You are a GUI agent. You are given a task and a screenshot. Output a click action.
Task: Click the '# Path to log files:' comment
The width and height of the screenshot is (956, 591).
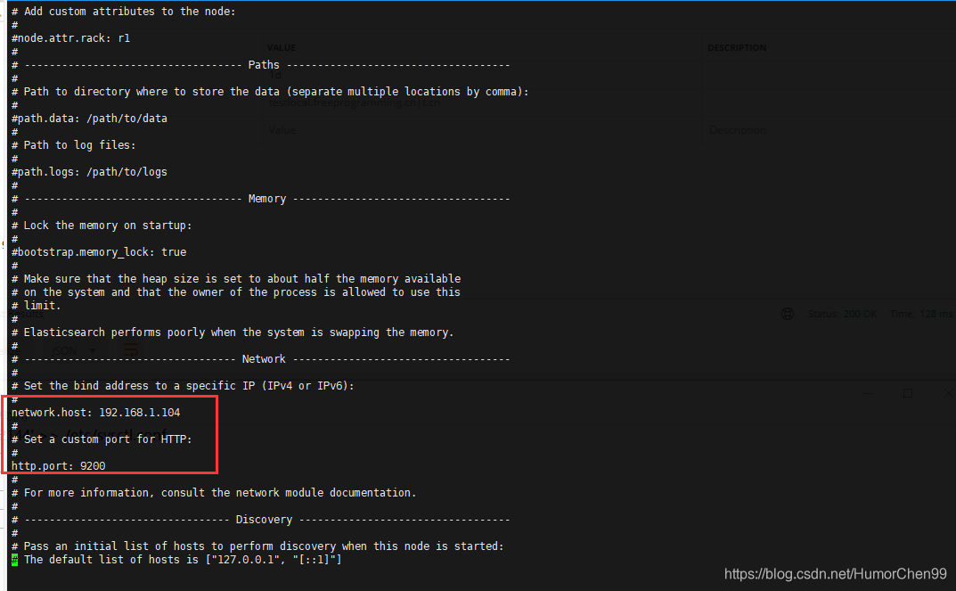point(74,145)
